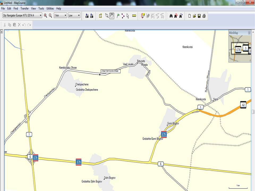
Task: Open the City Navigator Europe product dropdown
Action: click(x=41, y=16)
